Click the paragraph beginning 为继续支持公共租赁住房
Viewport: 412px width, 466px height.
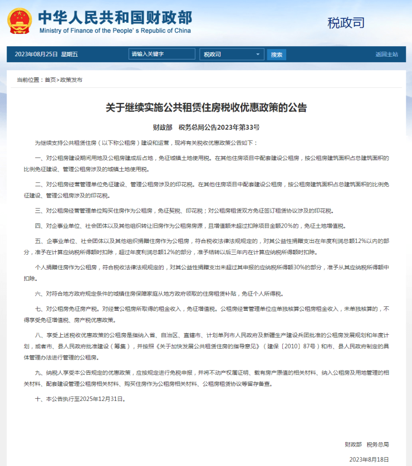tap(146, 143)
